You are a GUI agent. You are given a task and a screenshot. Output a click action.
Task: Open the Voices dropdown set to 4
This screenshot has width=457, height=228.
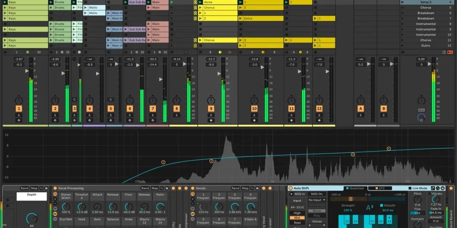click(317, 225)
